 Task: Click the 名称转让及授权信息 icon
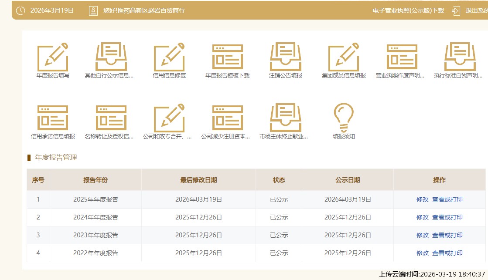[x=111, y=118]
